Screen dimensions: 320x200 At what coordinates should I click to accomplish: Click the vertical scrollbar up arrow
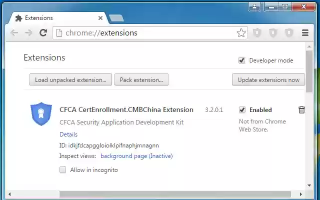click(309, 46)
